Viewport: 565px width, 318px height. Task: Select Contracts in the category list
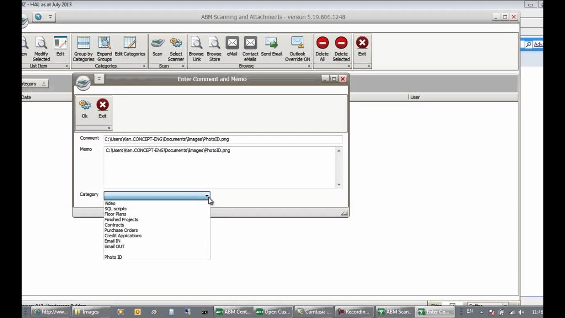coord(114,225)
